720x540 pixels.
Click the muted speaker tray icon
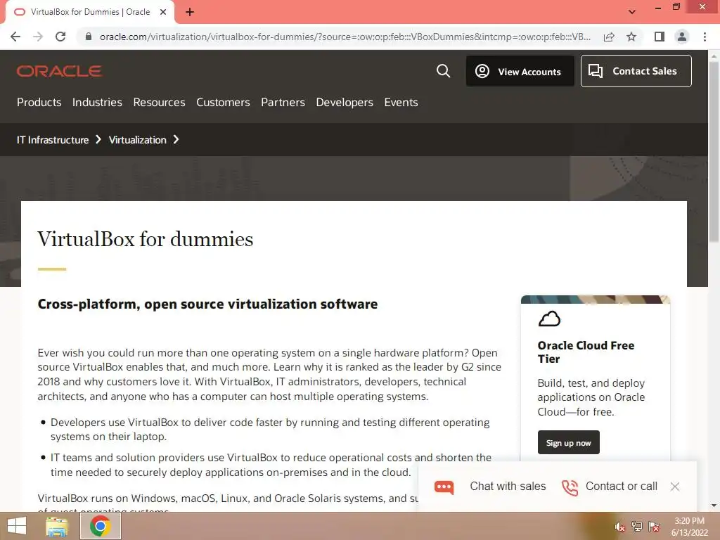coord(619,527)
